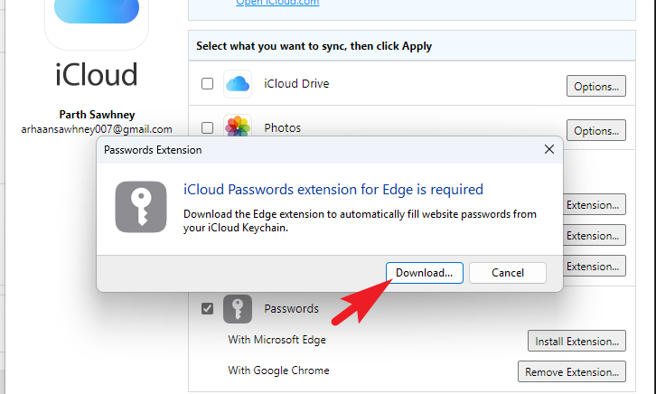Screen dimensions: 656x394
Task: Install Extension for Microsoft Edge
Action: coord(576,341)
